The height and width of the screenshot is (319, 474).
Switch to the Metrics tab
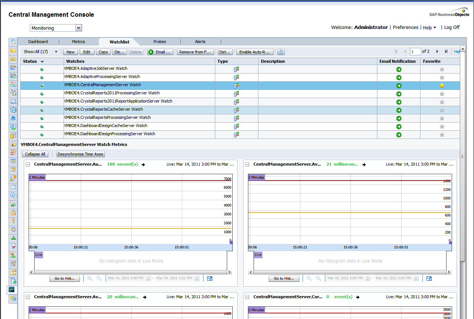[x=78, y=42]
